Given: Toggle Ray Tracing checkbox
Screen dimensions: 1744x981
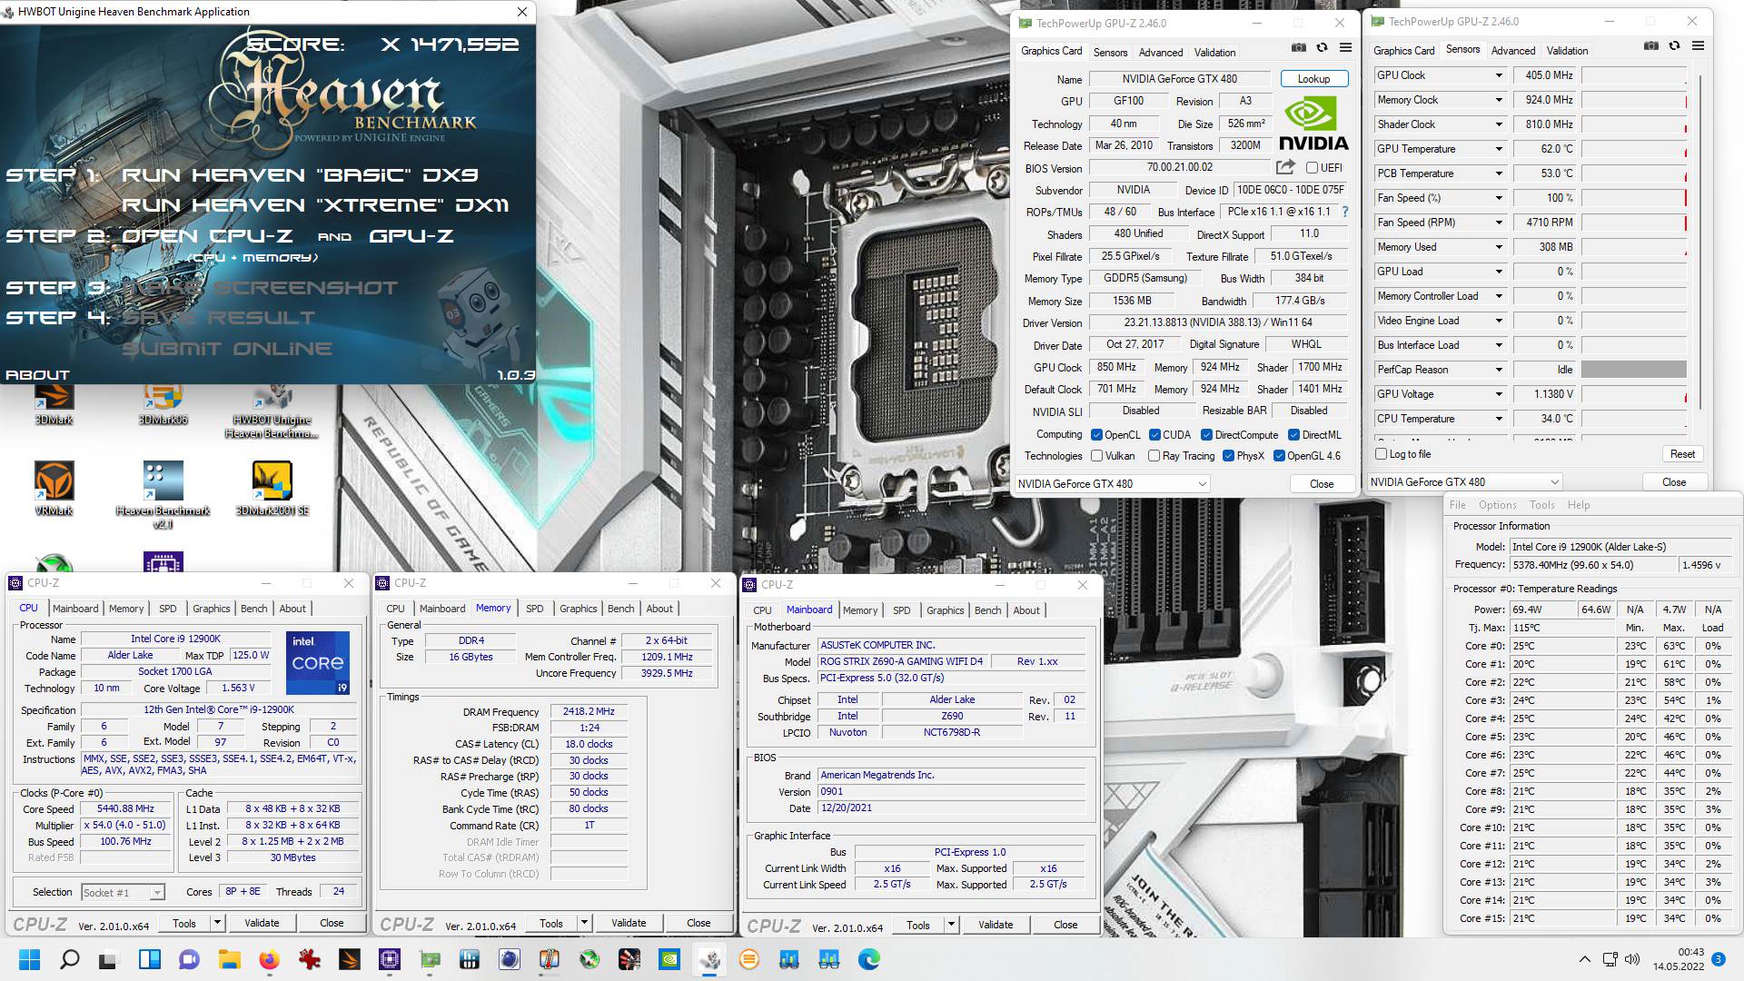Looking at the screenshot, I should [x=1154, y=456].
